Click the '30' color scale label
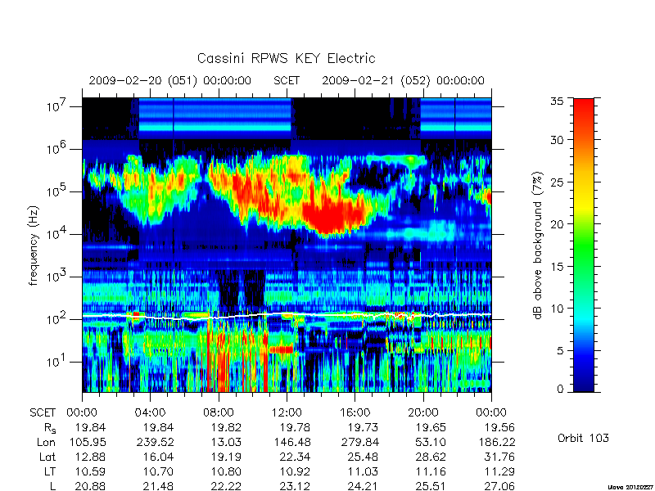Viewport: 655px width, 491px height. coord(557,139)
